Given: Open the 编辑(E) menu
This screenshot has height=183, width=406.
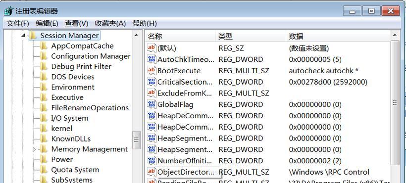Looking at the screenshot, I should point(47,24).
